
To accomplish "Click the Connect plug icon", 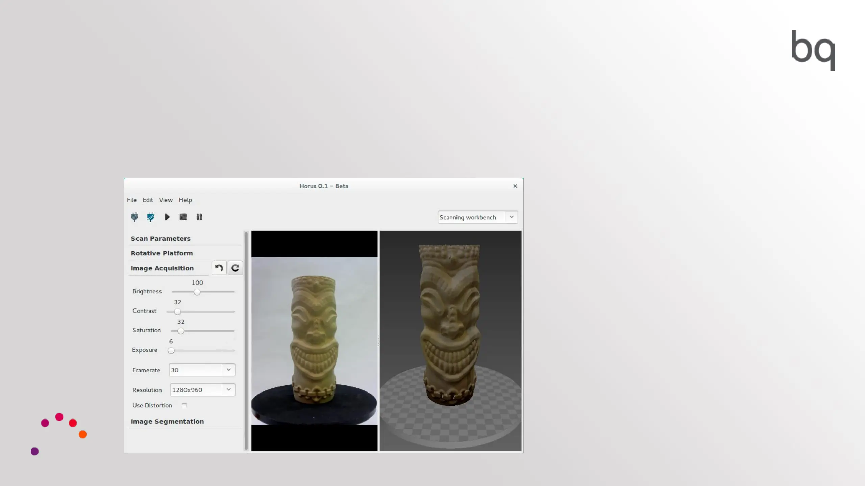I will tap(134, 217).
